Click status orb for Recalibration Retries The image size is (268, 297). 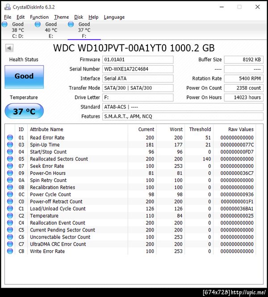pyautogui.click(x=10, y=187)
